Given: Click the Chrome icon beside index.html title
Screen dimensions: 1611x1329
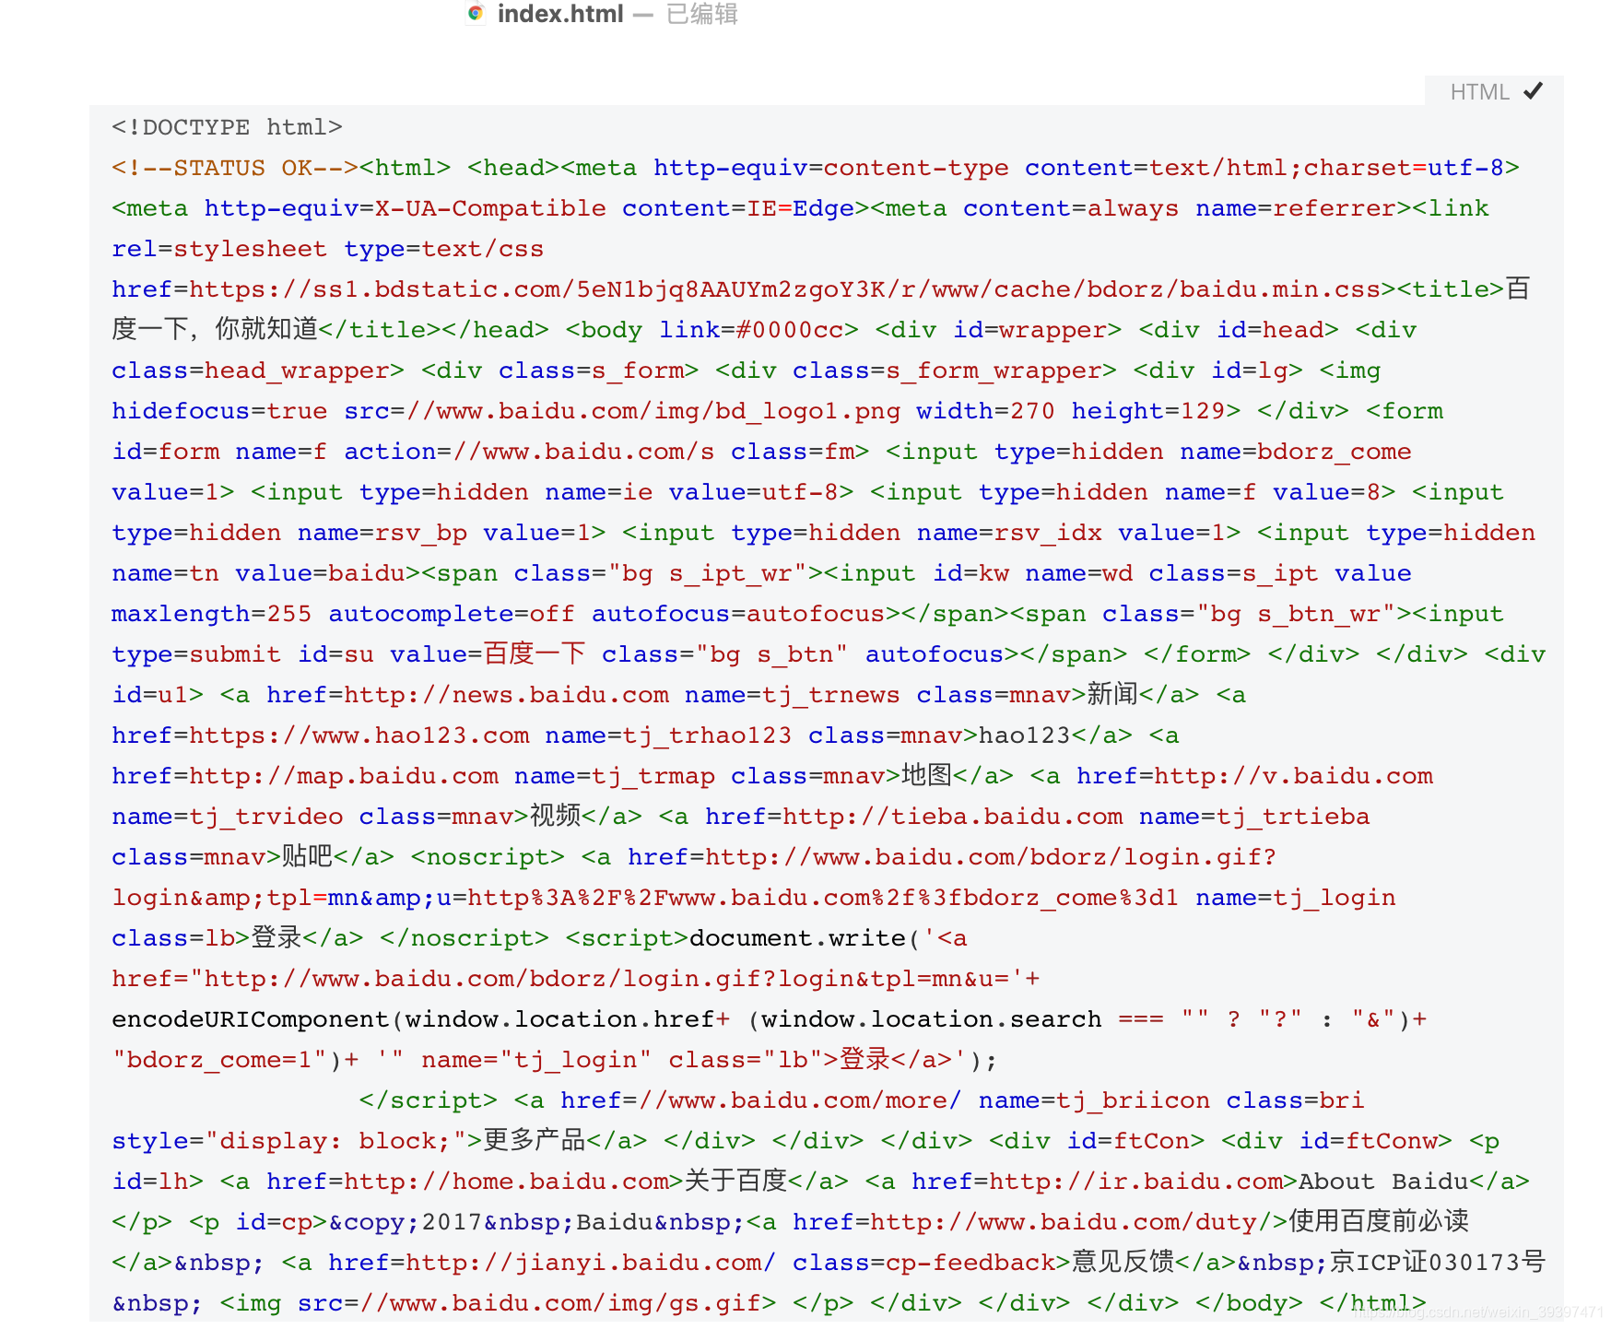Looking at the screenshot, I should point(476,13).
